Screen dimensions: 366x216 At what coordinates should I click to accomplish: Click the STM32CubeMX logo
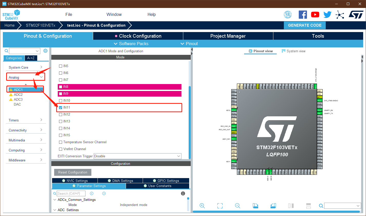click(11, 15)
